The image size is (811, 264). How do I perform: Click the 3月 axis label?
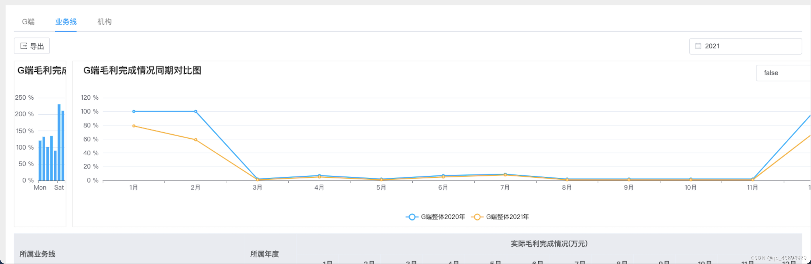257,187
